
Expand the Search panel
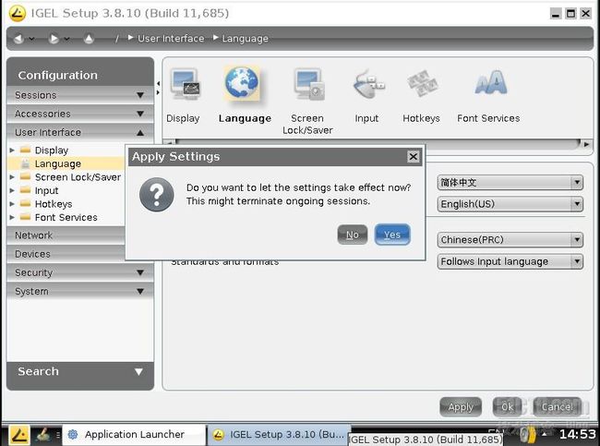pyautogui.click(x=80, y=371)
